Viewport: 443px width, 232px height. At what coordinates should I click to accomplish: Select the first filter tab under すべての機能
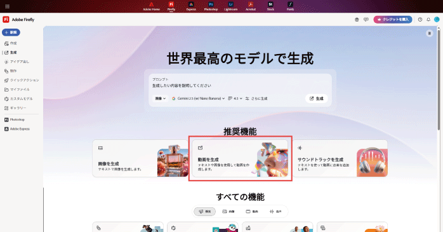pyautogui.click(x=204, y=212)
